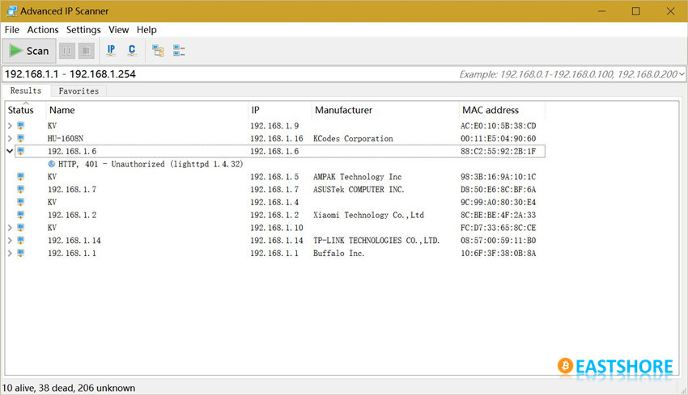Click the computer icon for HU-1608N
The height and width of the screenshot is (395, 688).
(20, 138)
